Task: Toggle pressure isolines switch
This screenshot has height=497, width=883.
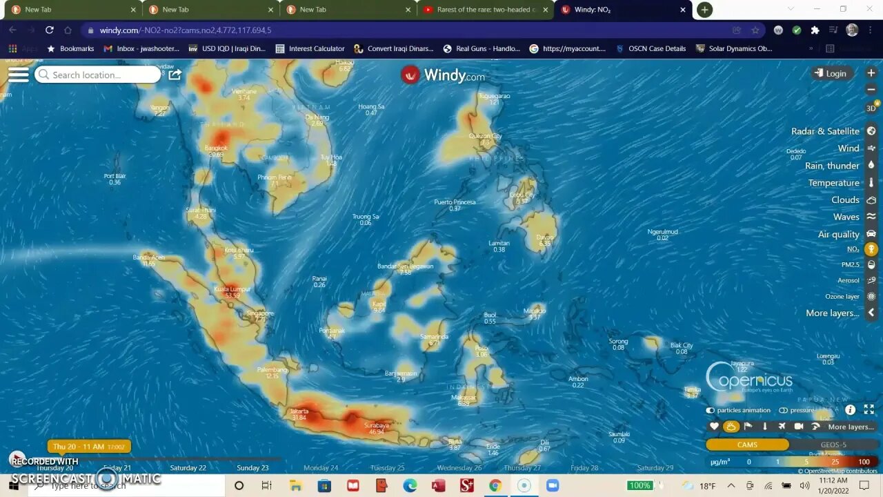Action: pos(784,410)
